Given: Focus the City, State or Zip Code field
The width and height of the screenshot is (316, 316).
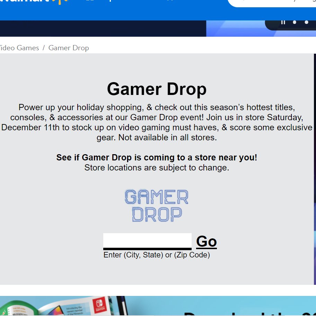Looking at the screenshot, I should click(147, 241).
